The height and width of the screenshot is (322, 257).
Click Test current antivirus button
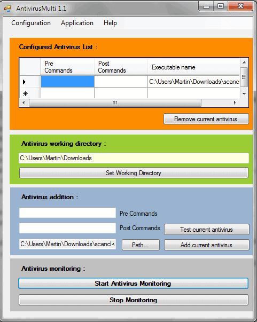tap(206, 230)
